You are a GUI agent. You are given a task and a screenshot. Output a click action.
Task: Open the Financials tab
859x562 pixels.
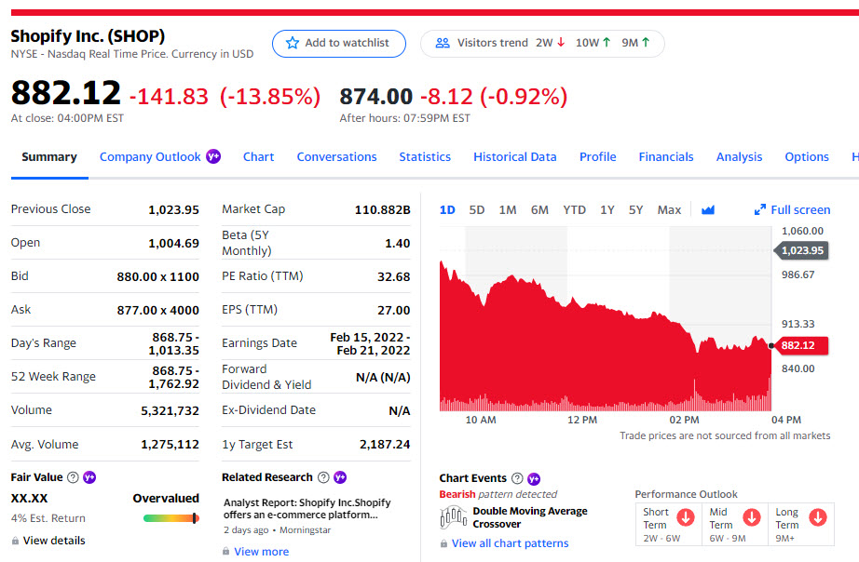666,157
